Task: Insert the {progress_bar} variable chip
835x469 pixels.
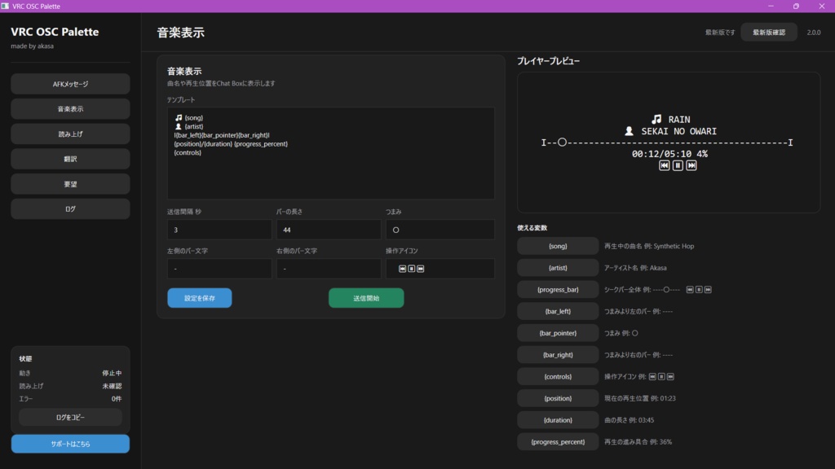Action: point(558,290)
